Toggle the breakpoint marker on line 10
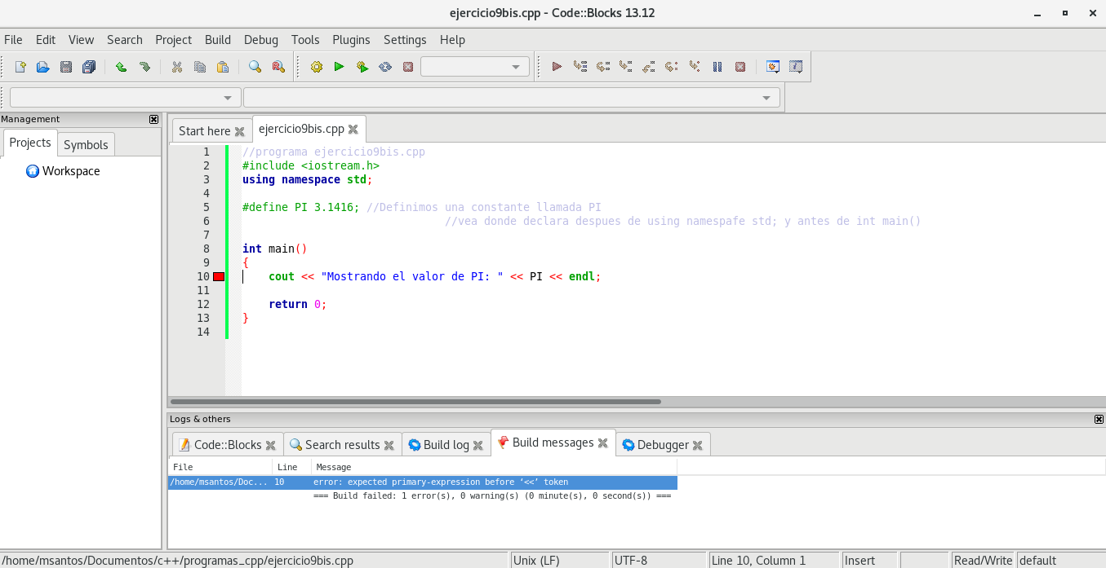Viewport: 1106px width, 568px height. coord(219,277)
